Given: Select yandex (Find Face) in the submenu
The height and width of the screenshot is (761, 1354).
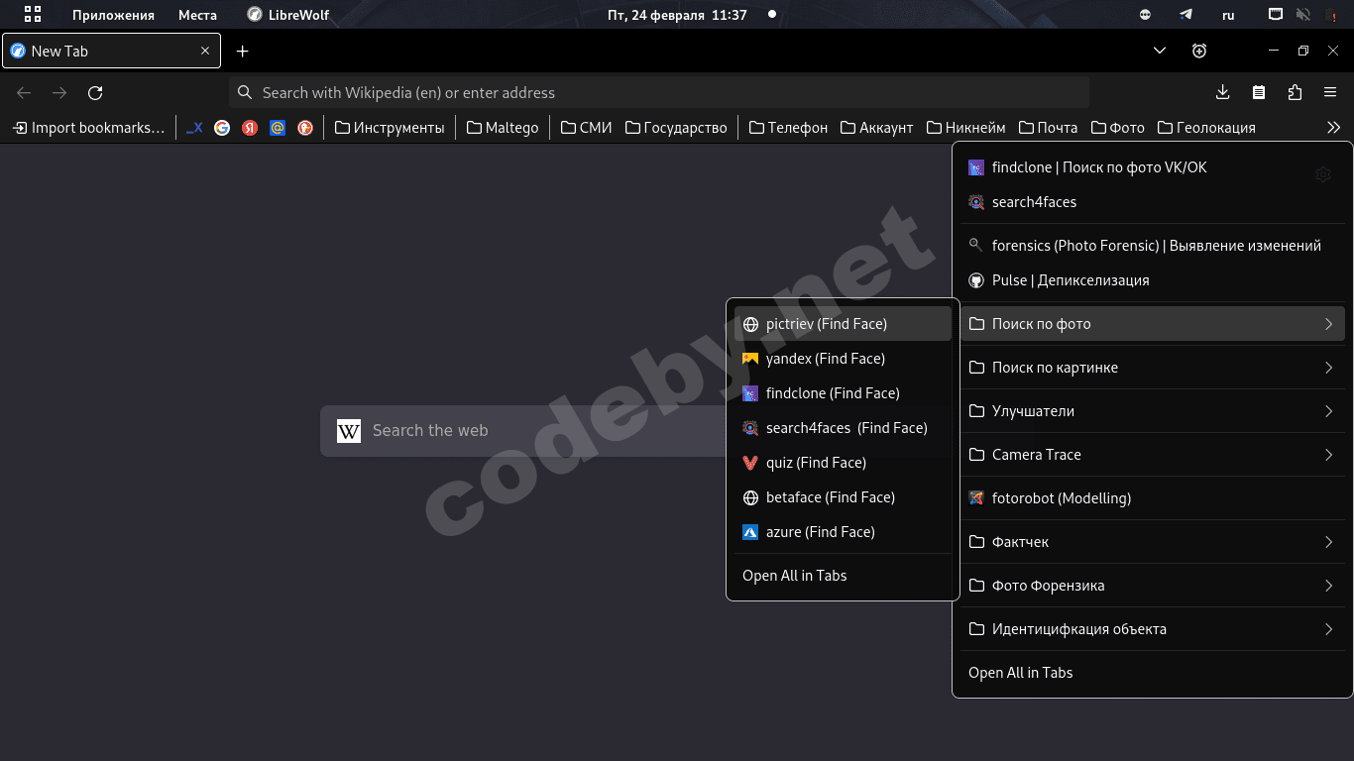Looking at the screenshot, I should point(843,359).
